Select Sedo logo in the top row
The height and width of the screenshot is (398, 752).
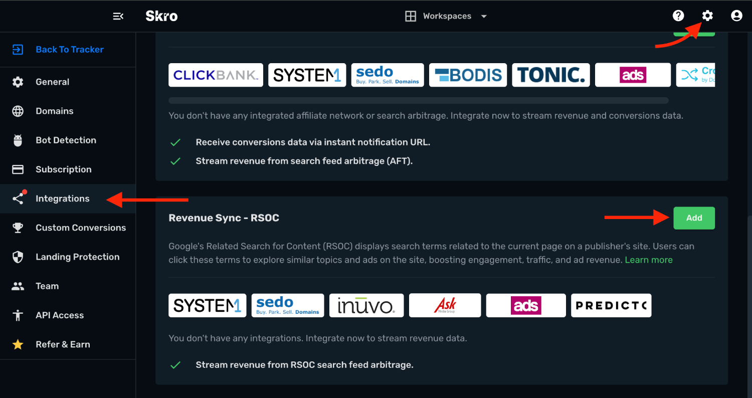(388, 75)
